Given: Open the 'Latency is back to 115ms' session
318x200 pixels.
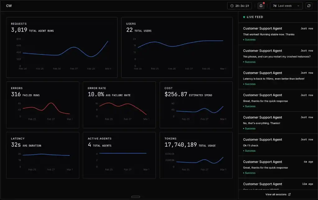Looking at the screenshot, I should click(x=278, y=78).
